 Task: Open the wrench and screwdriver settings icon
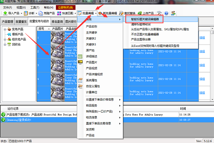159,13
